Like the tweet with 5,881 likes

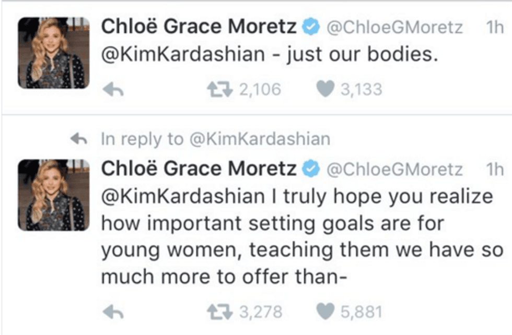[325, 311]
